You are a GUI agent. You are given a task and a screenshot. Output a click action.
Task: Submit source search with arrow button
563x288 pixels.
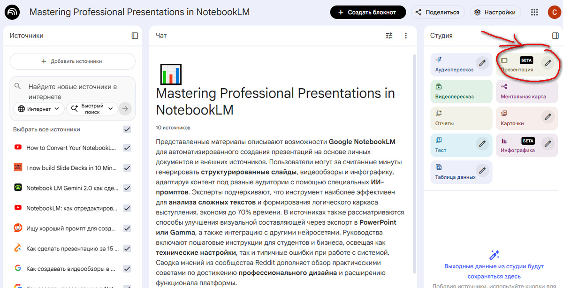[x=125, y=109]
